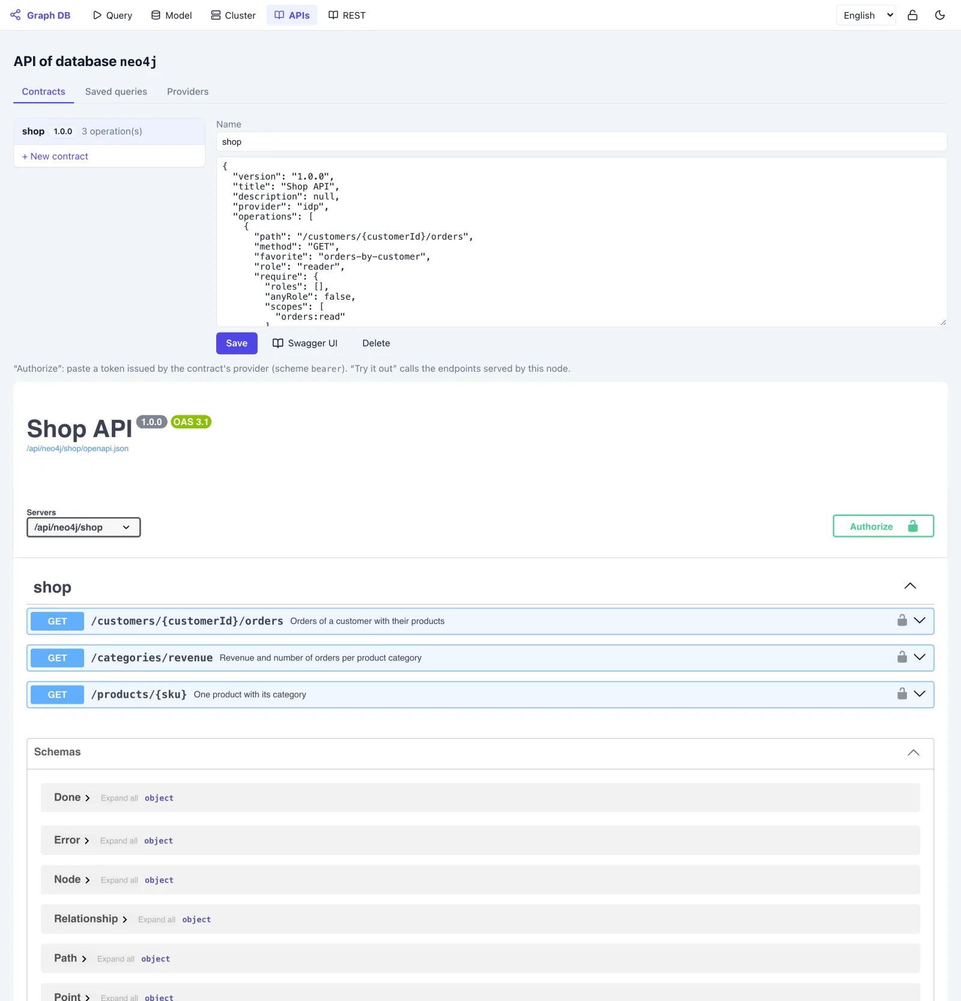The width and height of the screenshot is (961, 1001).
Task: Open the Servers dropdown /api/neo4j/shop
Action: point(83,527)
